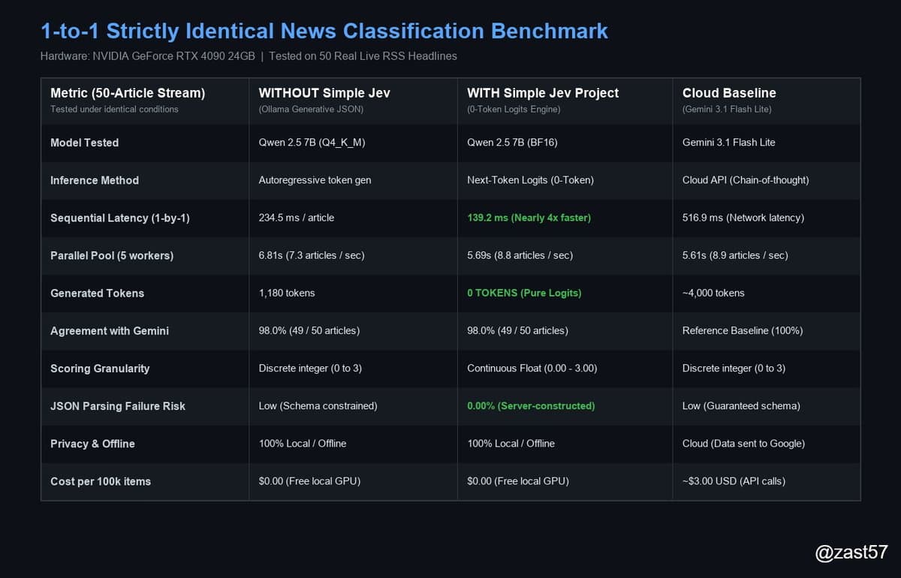This screenshot has height=578, width=901.
Task: Click the hardware subtitle line mentioning RTX 4090
Action: (x=249, y=56)
